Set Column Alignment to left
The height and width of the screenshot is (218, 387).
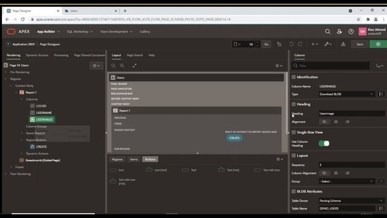coord(325,173)
